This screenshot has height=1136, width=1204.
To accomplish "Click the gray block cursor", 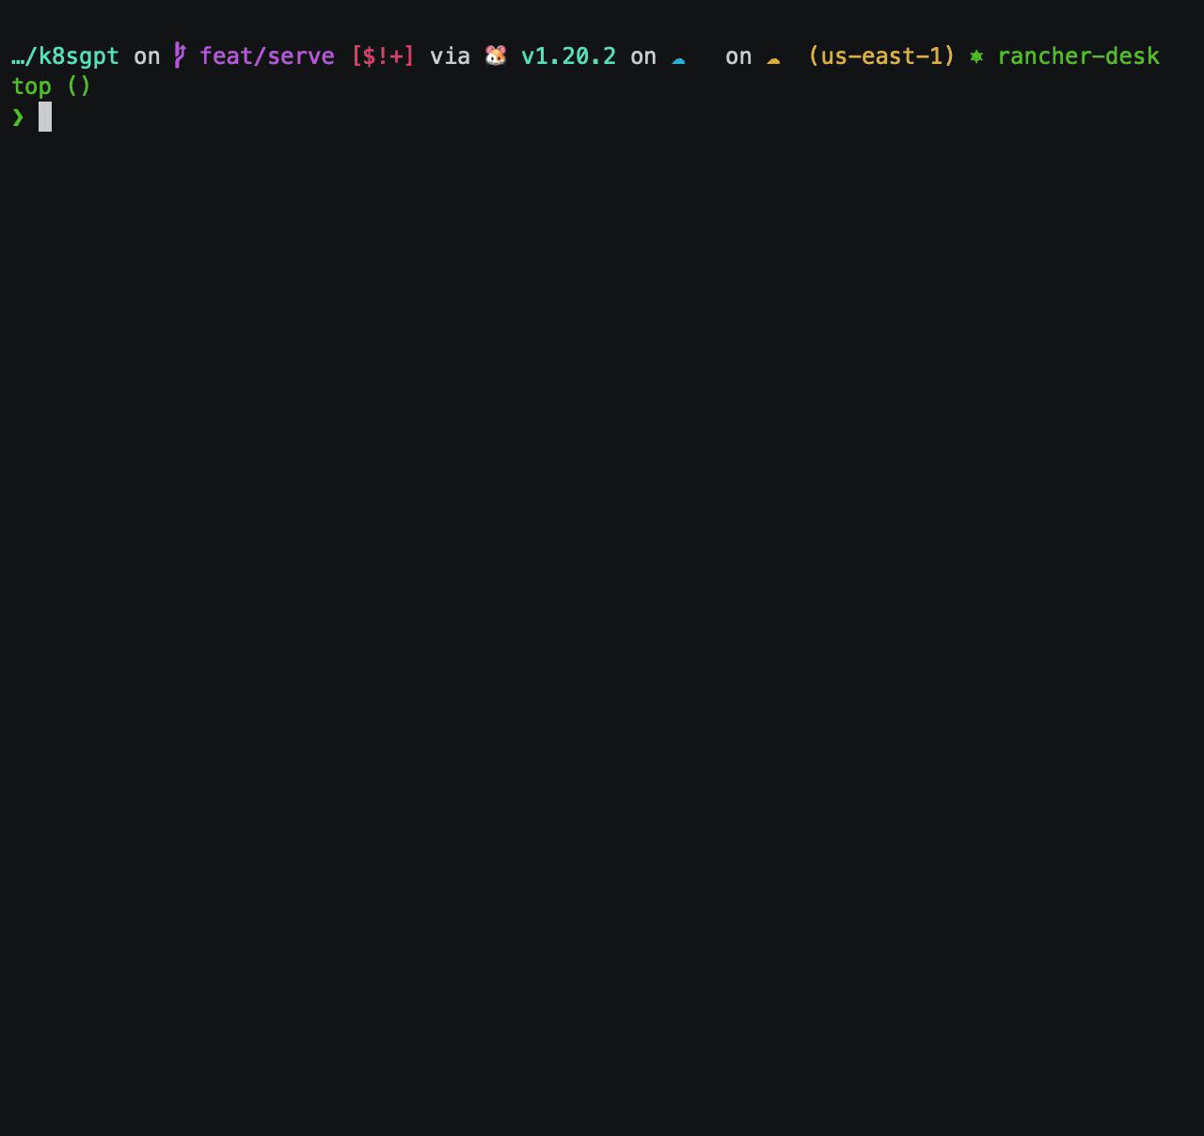I will [43, 117].
